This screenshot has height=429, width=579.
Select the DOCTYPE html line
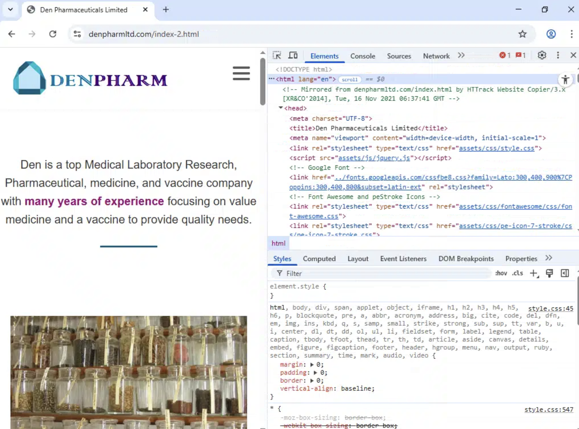[x=304, y=69]
